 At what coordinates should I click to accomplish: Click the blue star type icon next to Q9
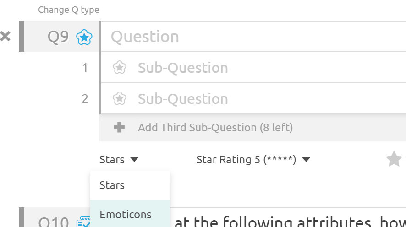[x=84, y=37]
